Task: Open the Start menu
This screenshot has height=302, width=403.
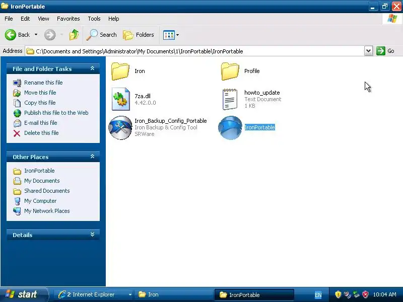Action: coord(24,294)
